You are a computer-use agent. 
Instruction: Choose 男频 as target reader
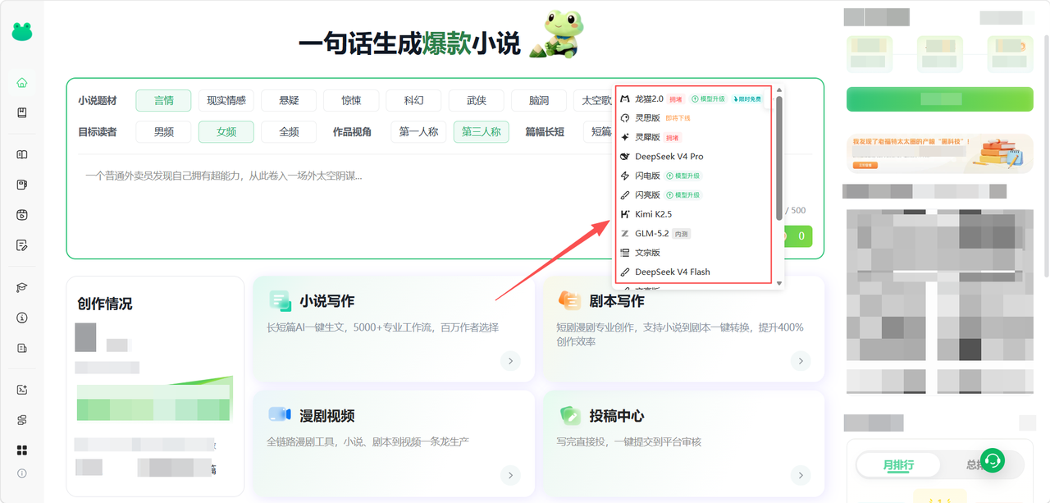point(163,131)
